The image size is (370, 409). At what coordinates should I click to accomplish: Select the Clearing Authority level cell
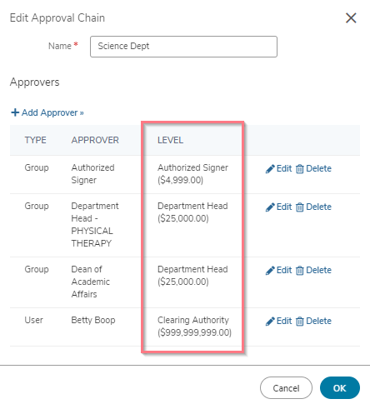tap(194, 327)
